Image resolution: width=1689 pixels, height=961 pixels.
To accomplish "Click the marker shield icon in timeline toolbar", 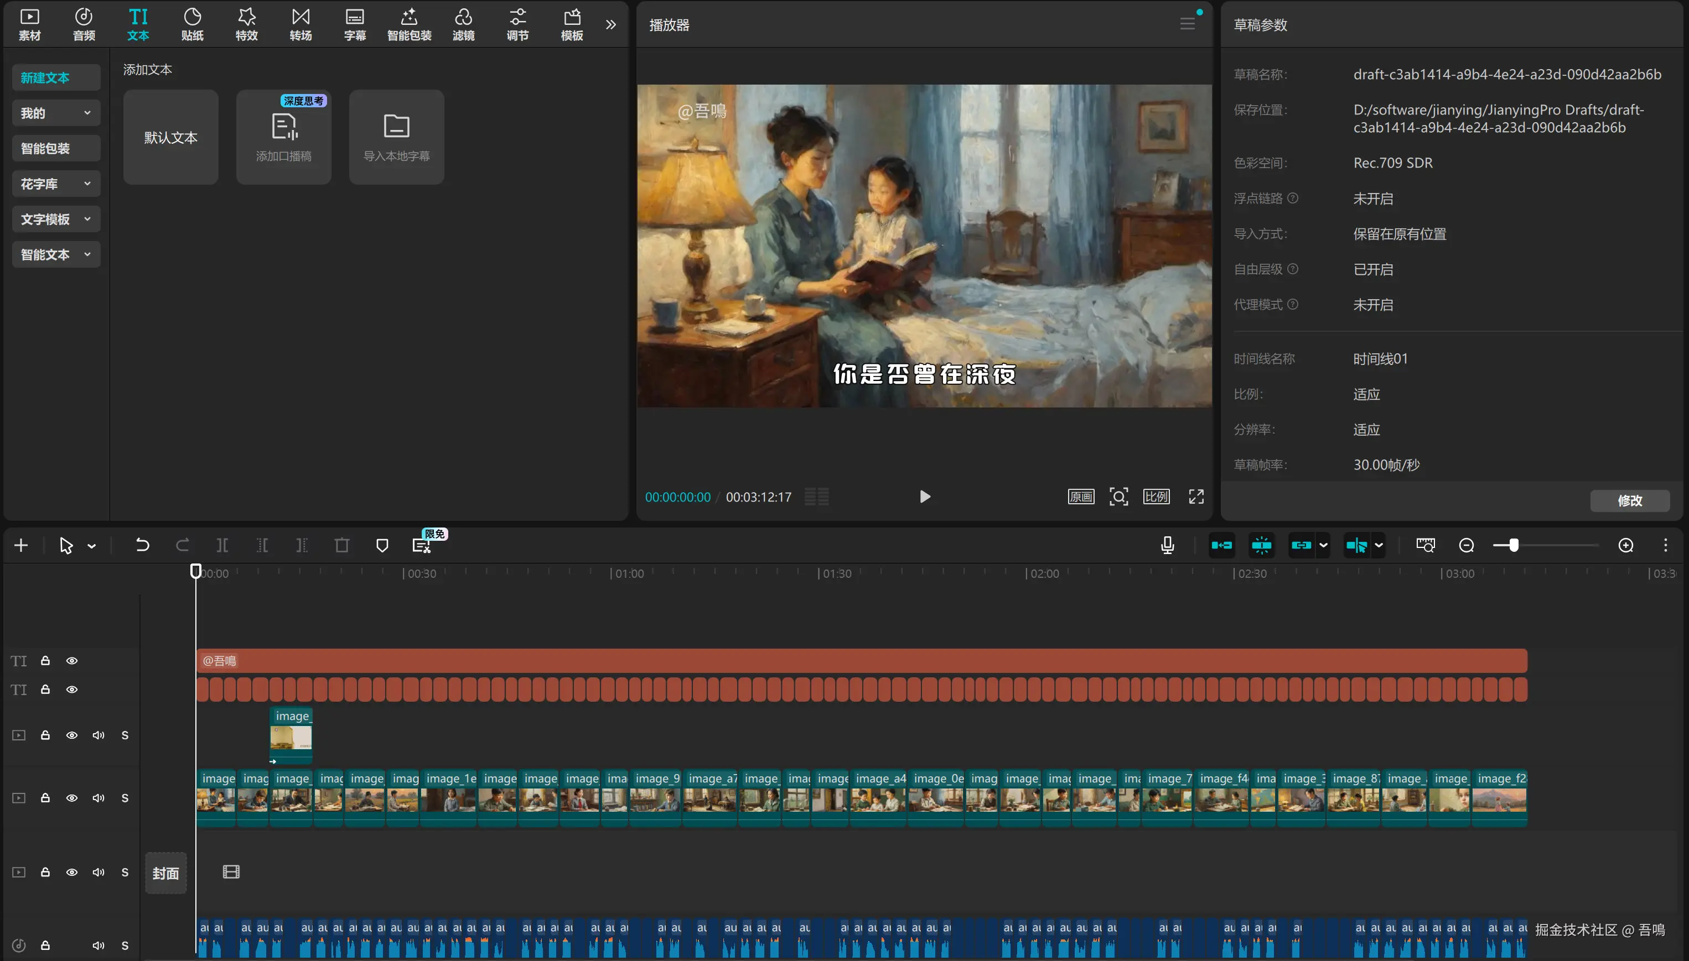I will pos(382,545).
